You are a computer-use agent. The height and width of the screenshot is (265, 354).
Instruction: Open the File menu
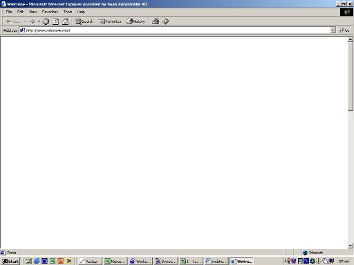(9, 12)
